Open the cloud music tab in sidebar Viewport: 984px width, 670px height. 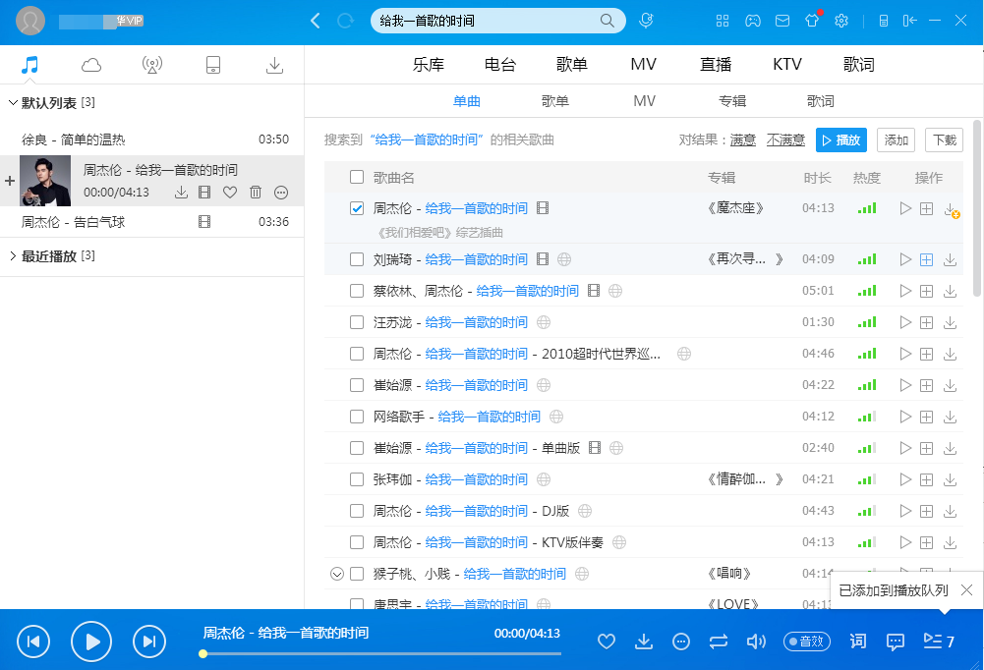(91, 65)
